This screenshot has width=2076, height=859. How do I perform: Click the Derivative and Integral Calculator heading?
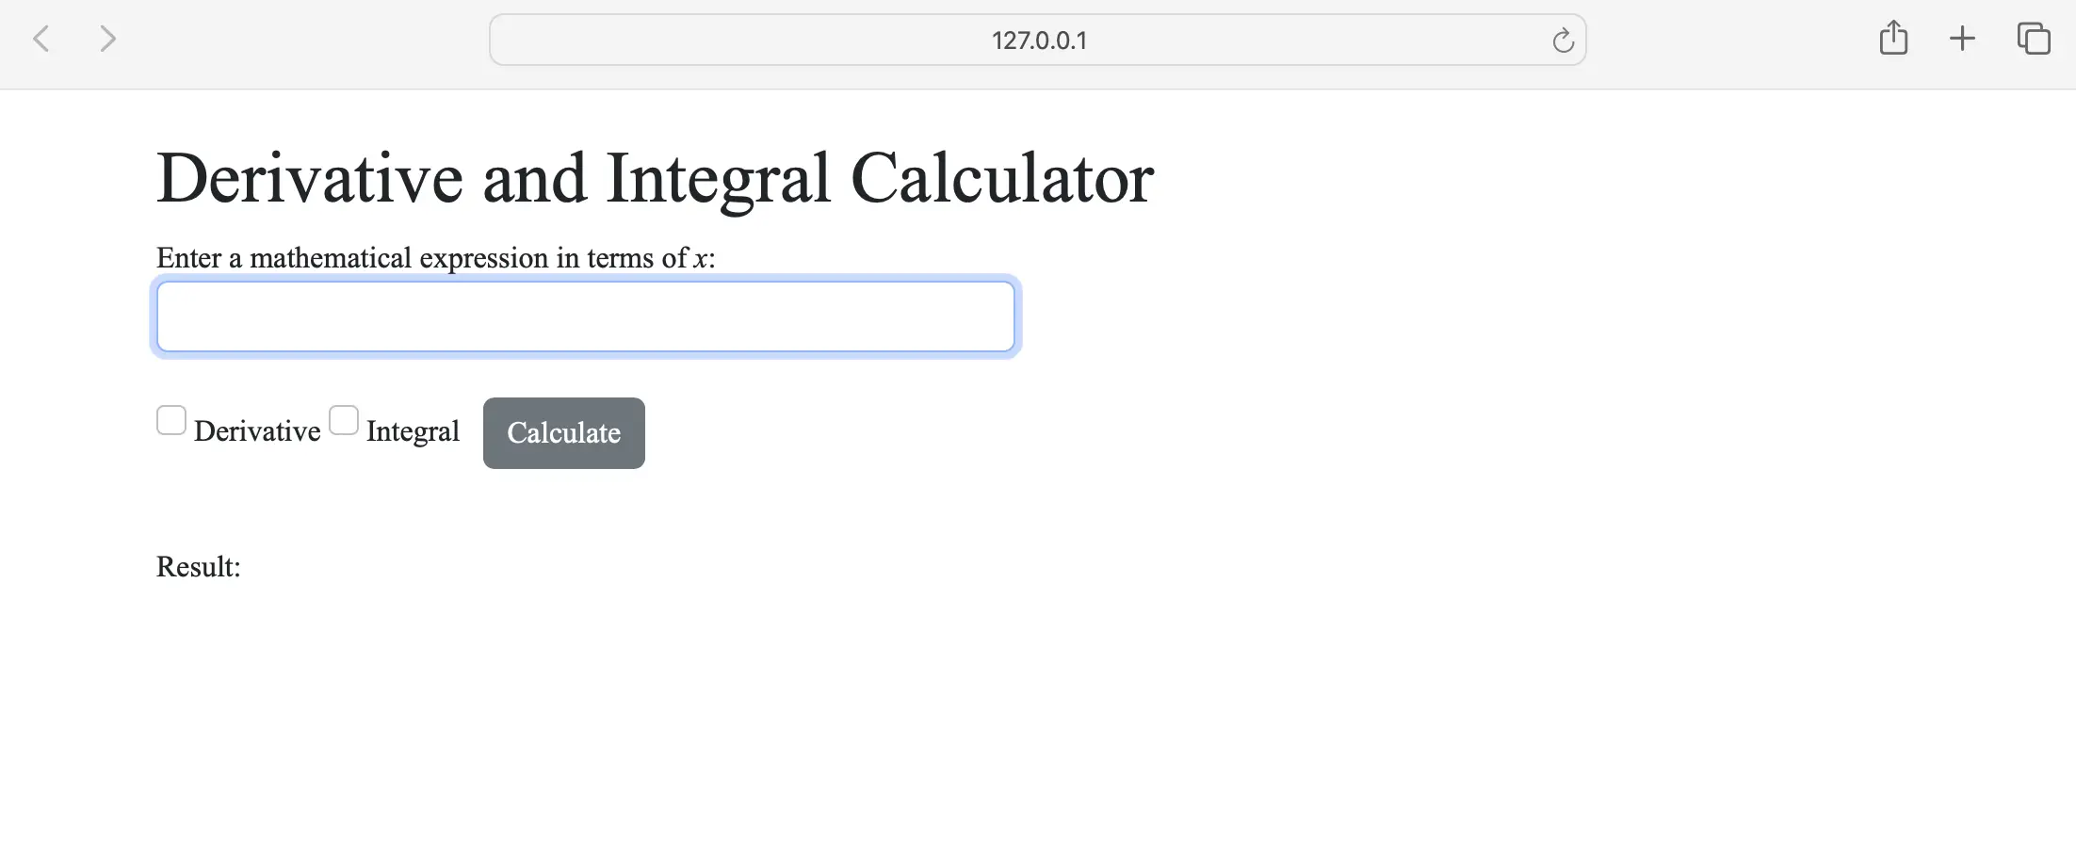point(655,178)
